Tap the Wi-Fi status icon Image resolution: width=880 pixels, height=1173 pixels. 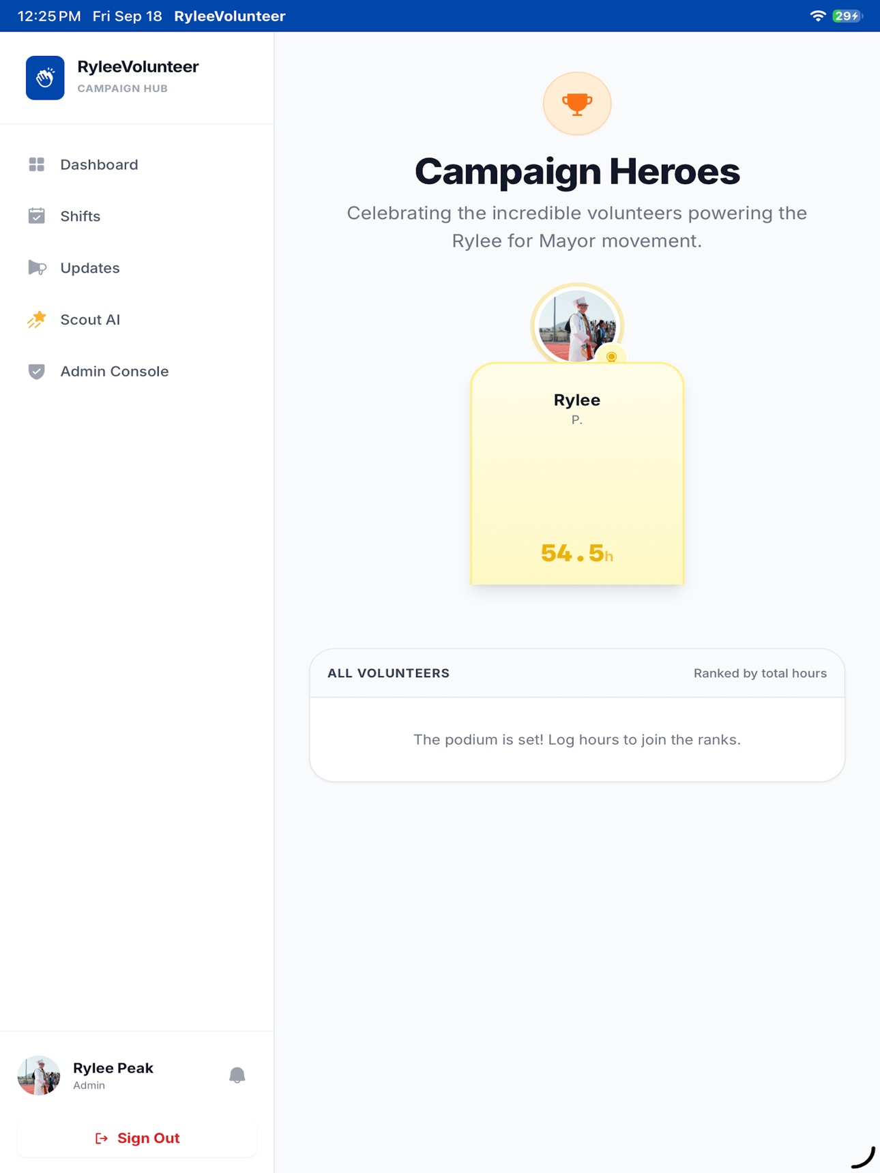coord(817,16)
